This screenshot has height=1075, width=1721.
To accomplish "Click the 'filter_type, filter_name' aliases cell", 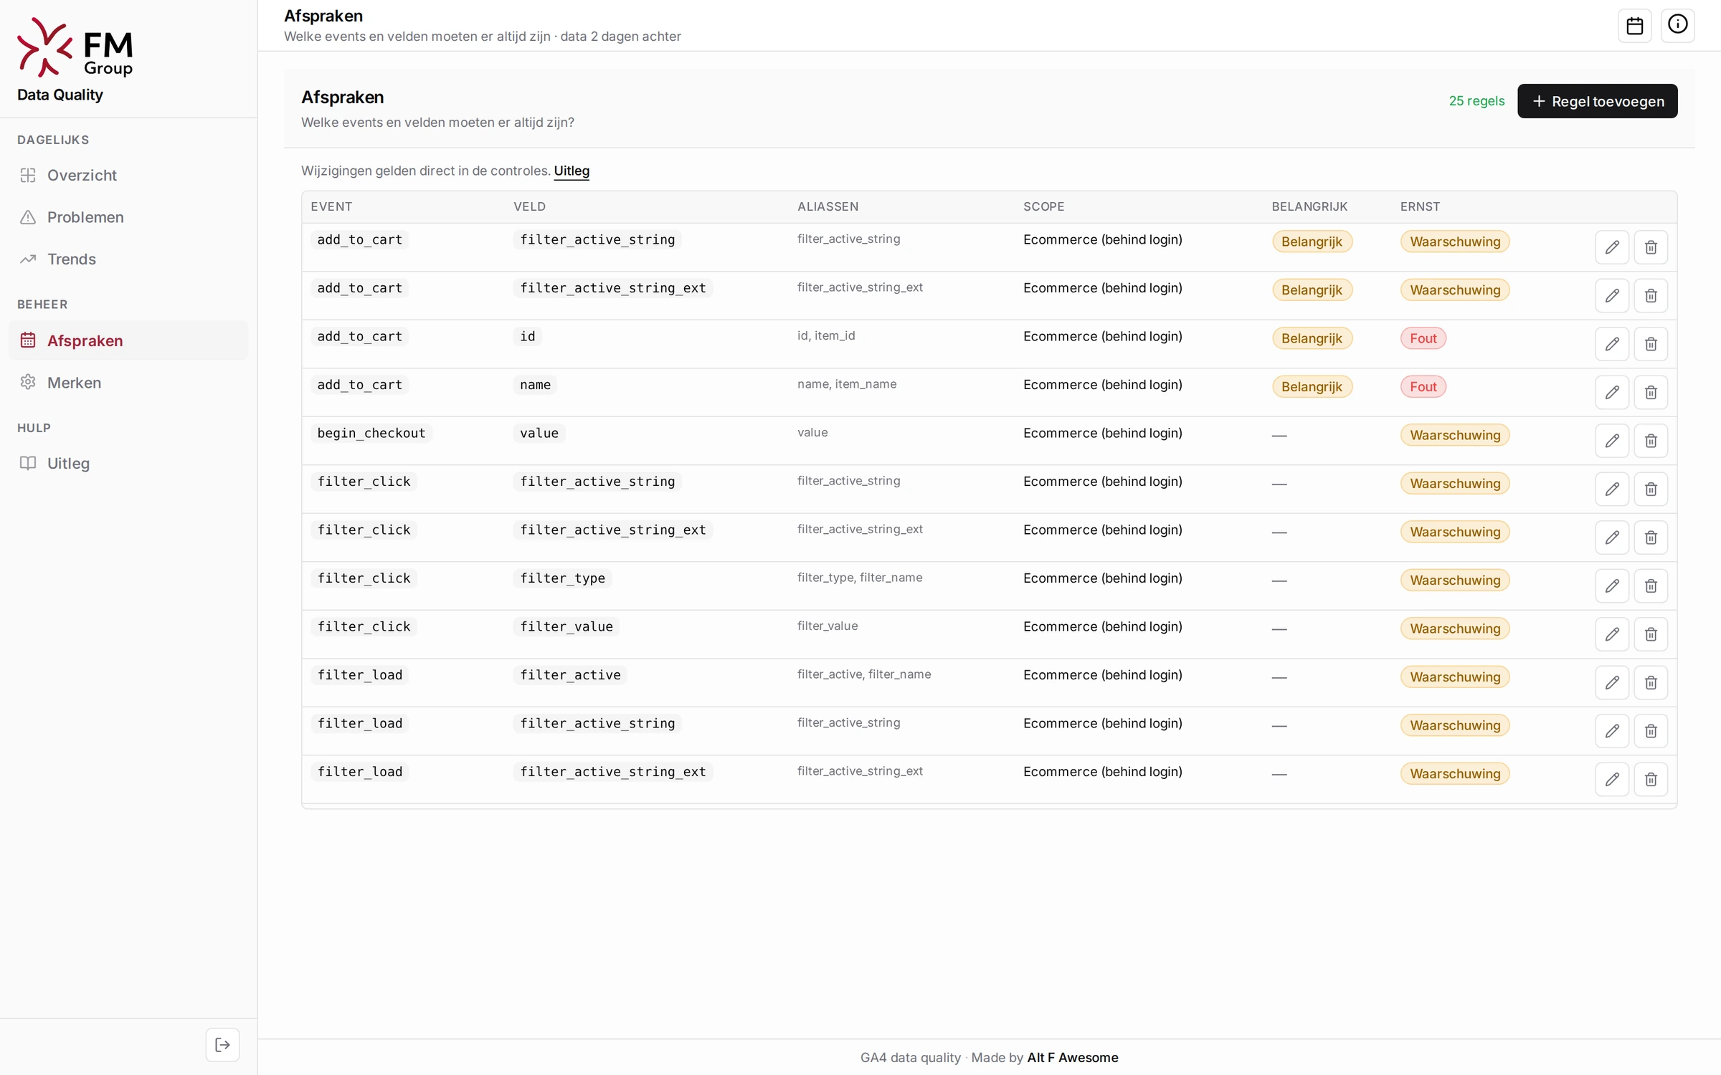I will (859, 578).
